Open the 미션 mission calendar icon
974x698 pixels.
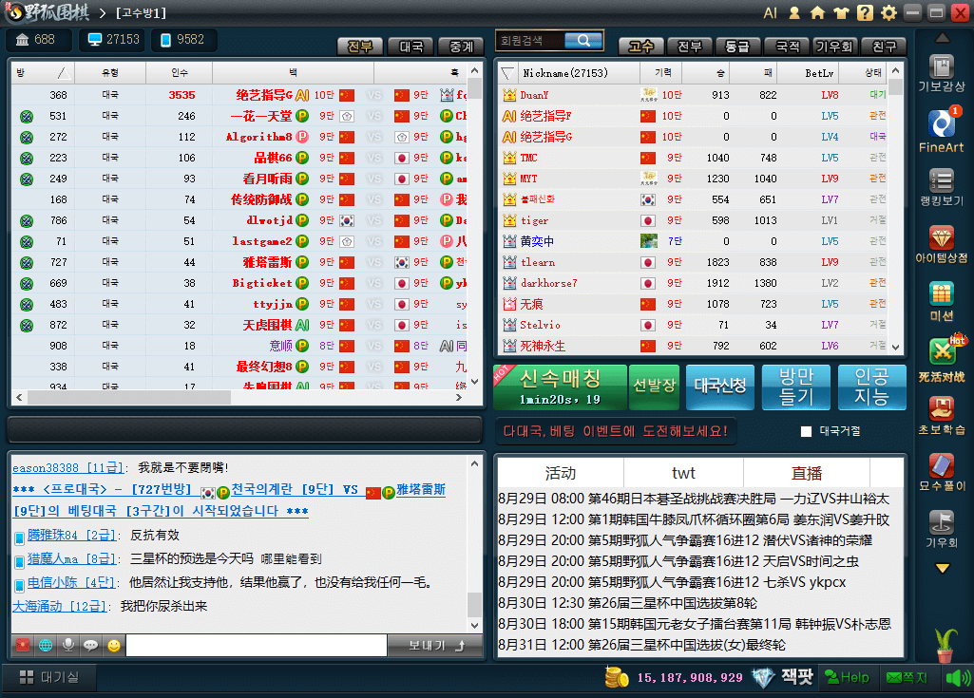[942, 300]
